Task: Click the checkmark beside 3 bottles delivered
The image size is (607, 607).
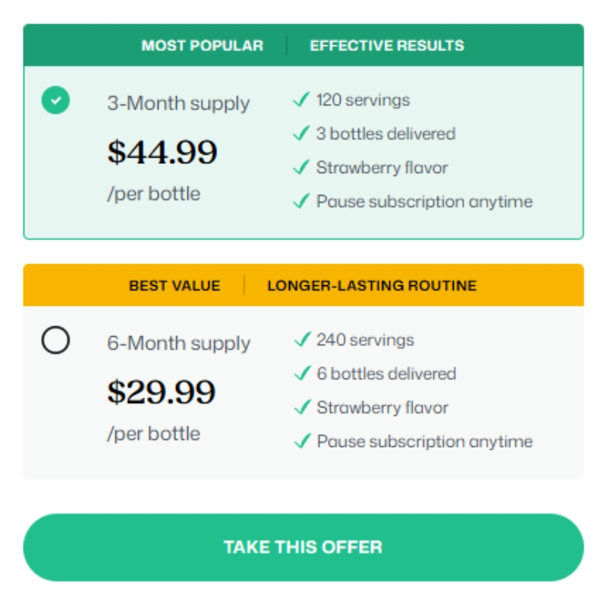Action: pos(301,134)
